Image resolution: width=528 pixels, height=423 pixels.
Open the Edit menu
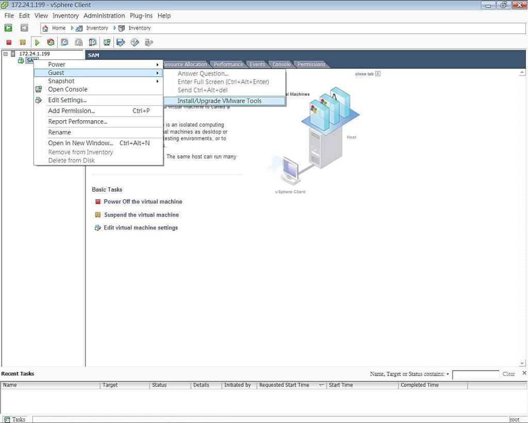(x=24, y=15)
